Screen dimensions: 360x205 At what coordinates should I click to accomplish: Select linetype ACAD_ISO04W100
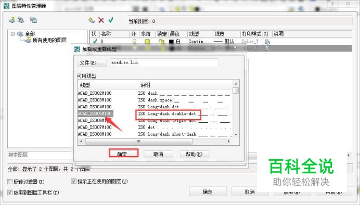pos(95,107)
